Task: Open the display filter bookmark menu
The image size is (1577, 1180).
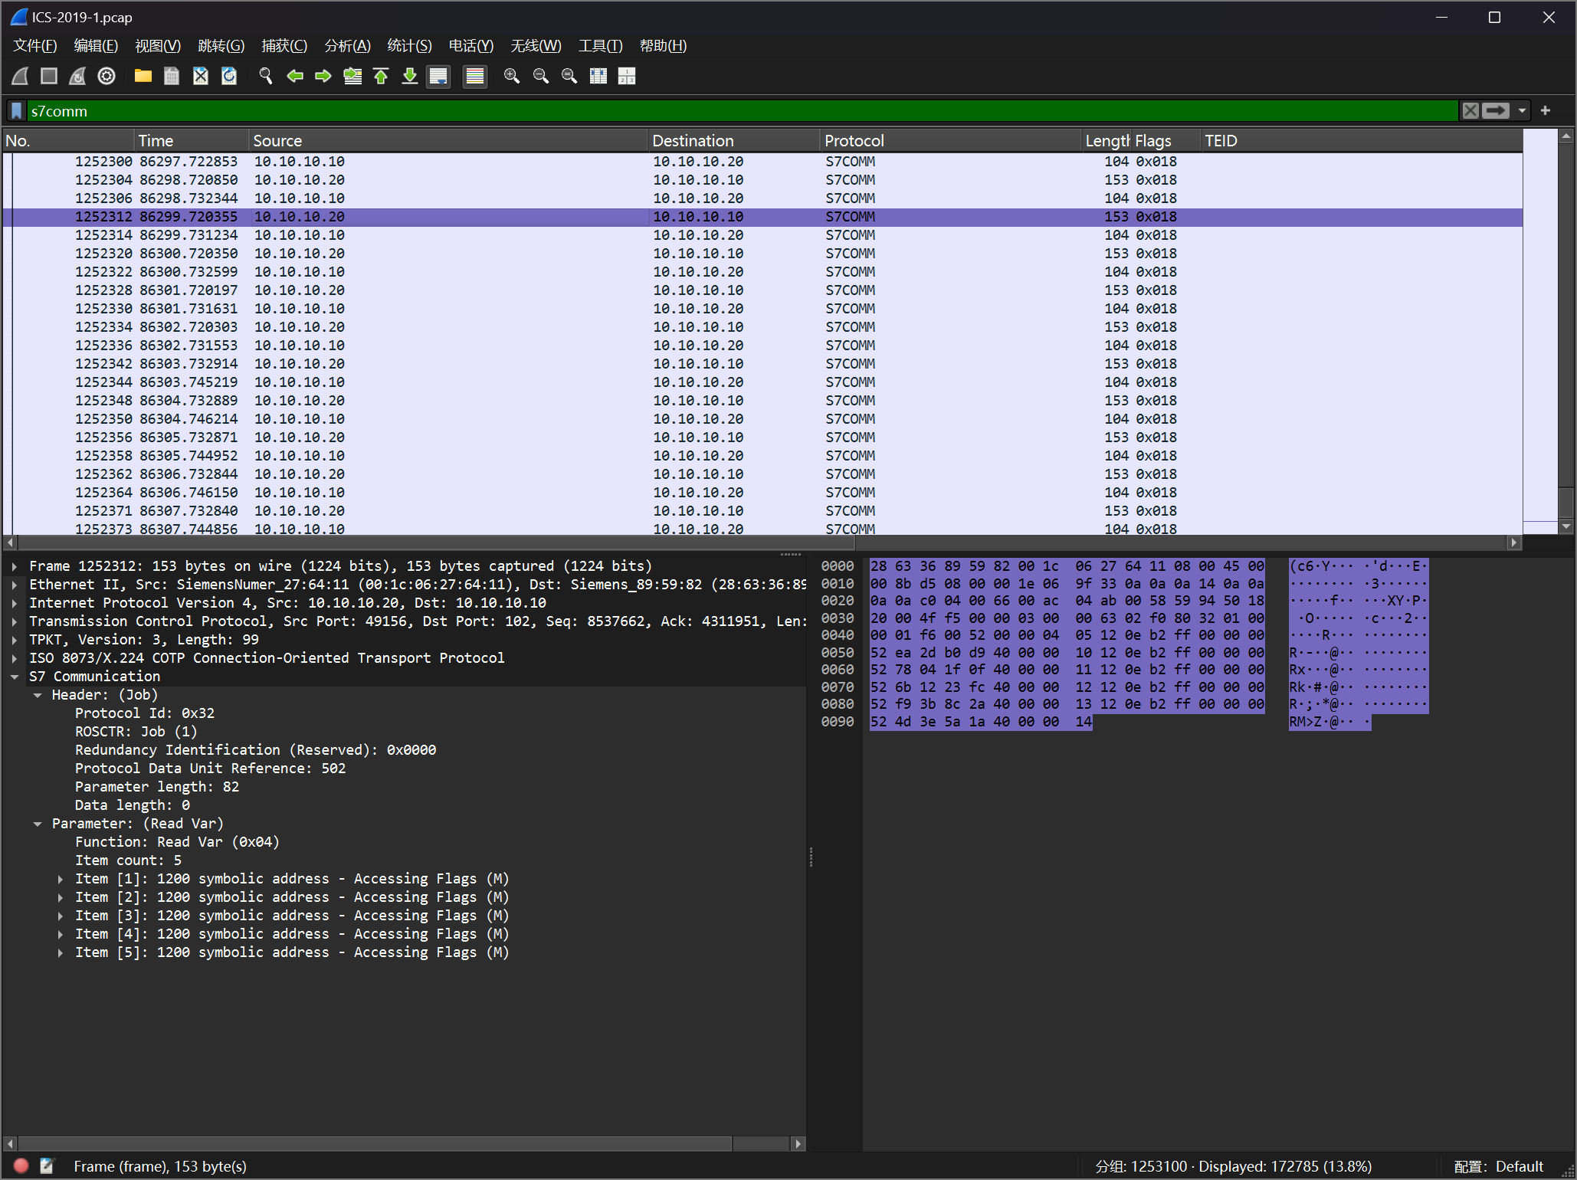Action: 17,111
